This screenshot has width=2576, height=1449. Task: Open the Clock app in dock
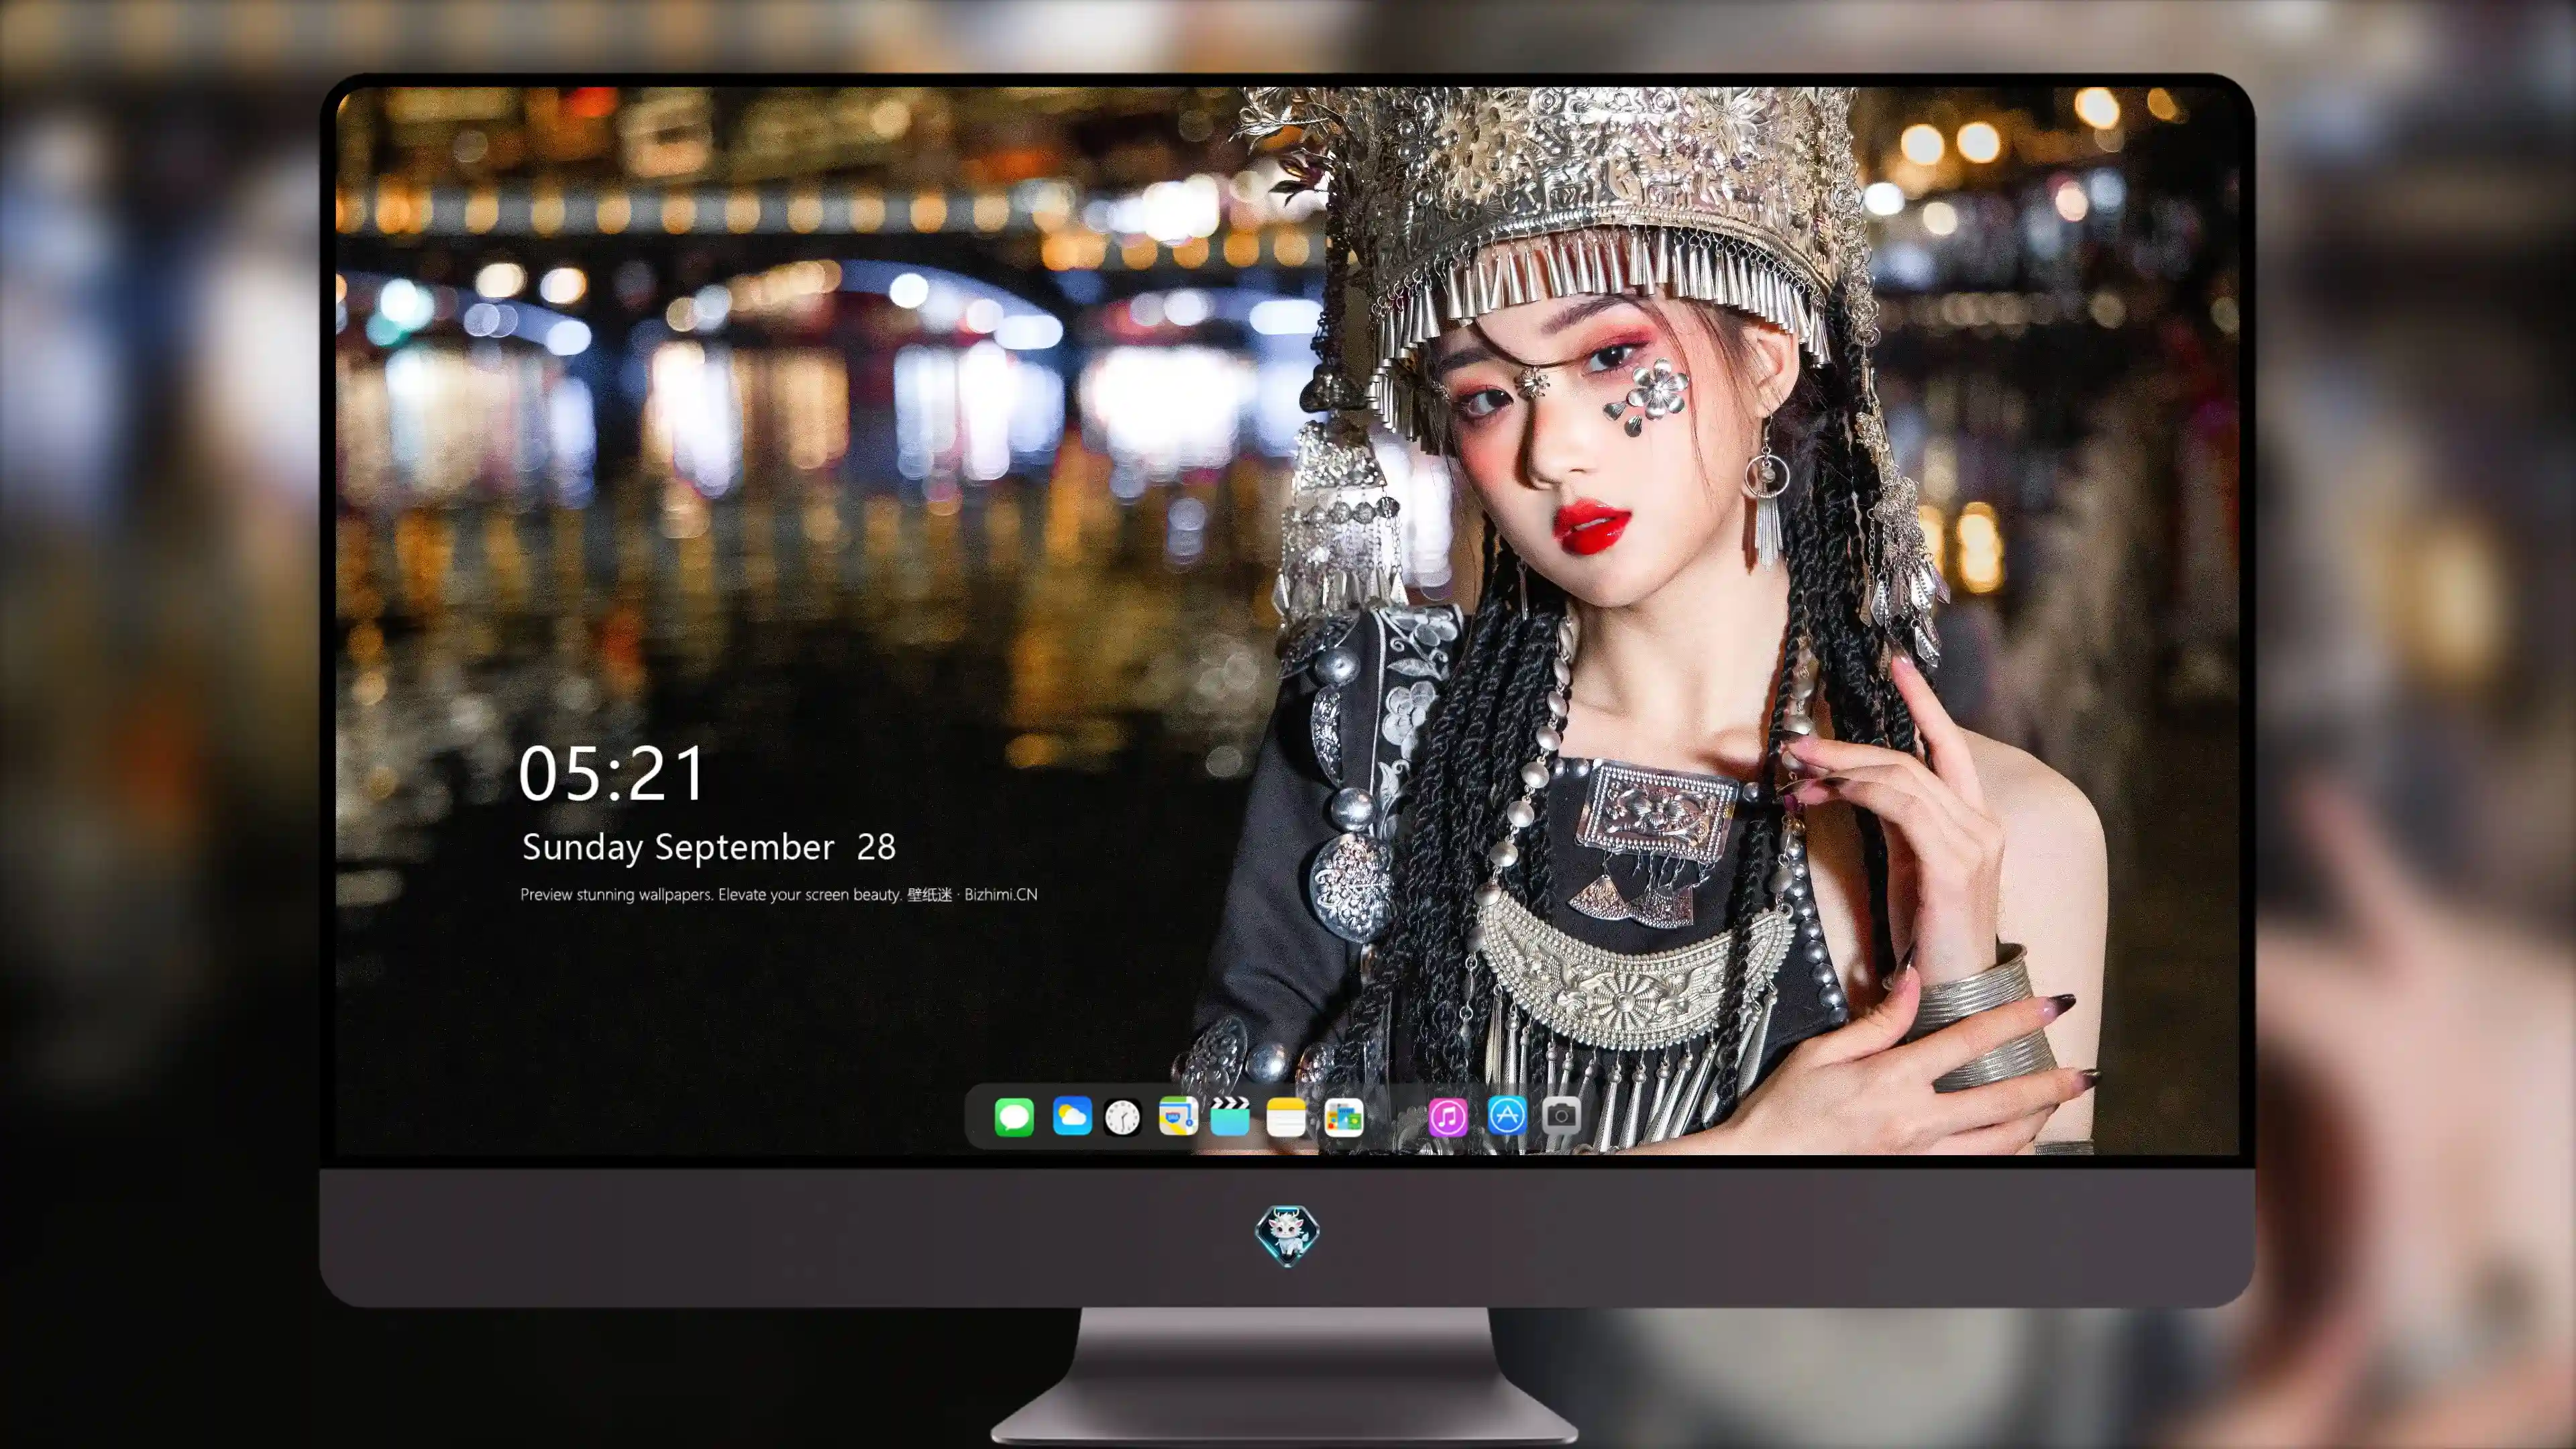point(1122,1117)
